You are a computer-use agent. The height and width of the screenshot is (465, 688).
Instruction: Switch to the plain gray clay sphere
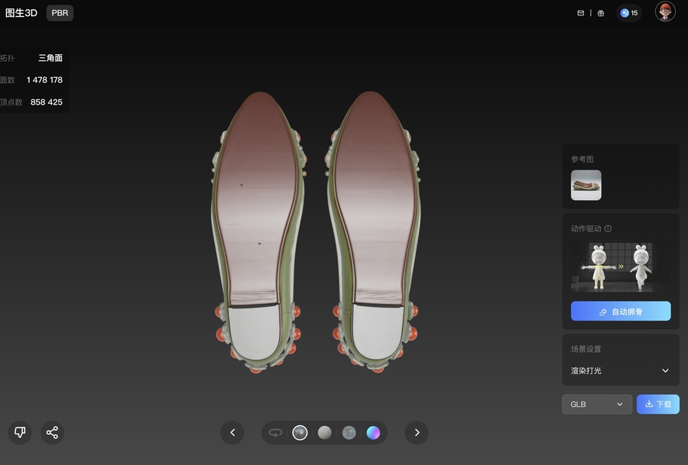pyautogui.click(x=325, y=432)
